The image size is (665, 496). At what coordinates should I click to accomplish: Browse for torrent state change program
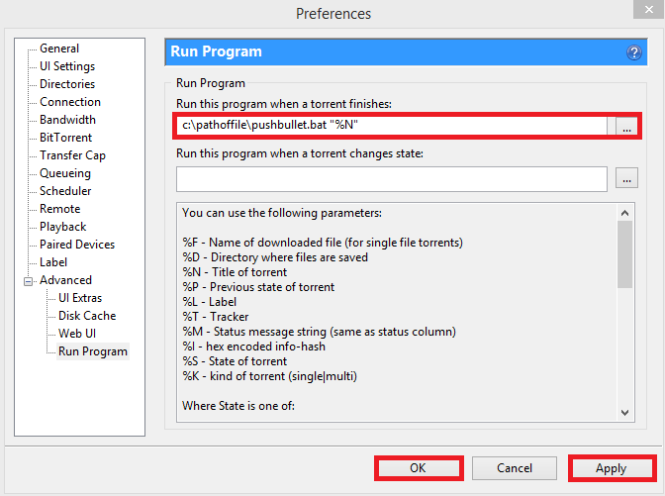tap(626, 179)
